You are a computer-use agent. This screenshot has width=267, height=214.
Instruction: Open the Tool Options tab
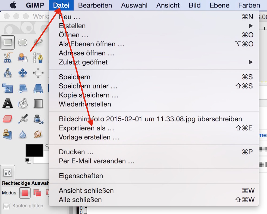pos(8,173)
